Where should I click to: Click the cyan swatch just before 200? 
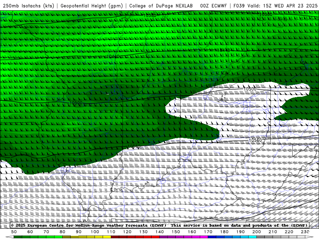(x=252, y=237)
